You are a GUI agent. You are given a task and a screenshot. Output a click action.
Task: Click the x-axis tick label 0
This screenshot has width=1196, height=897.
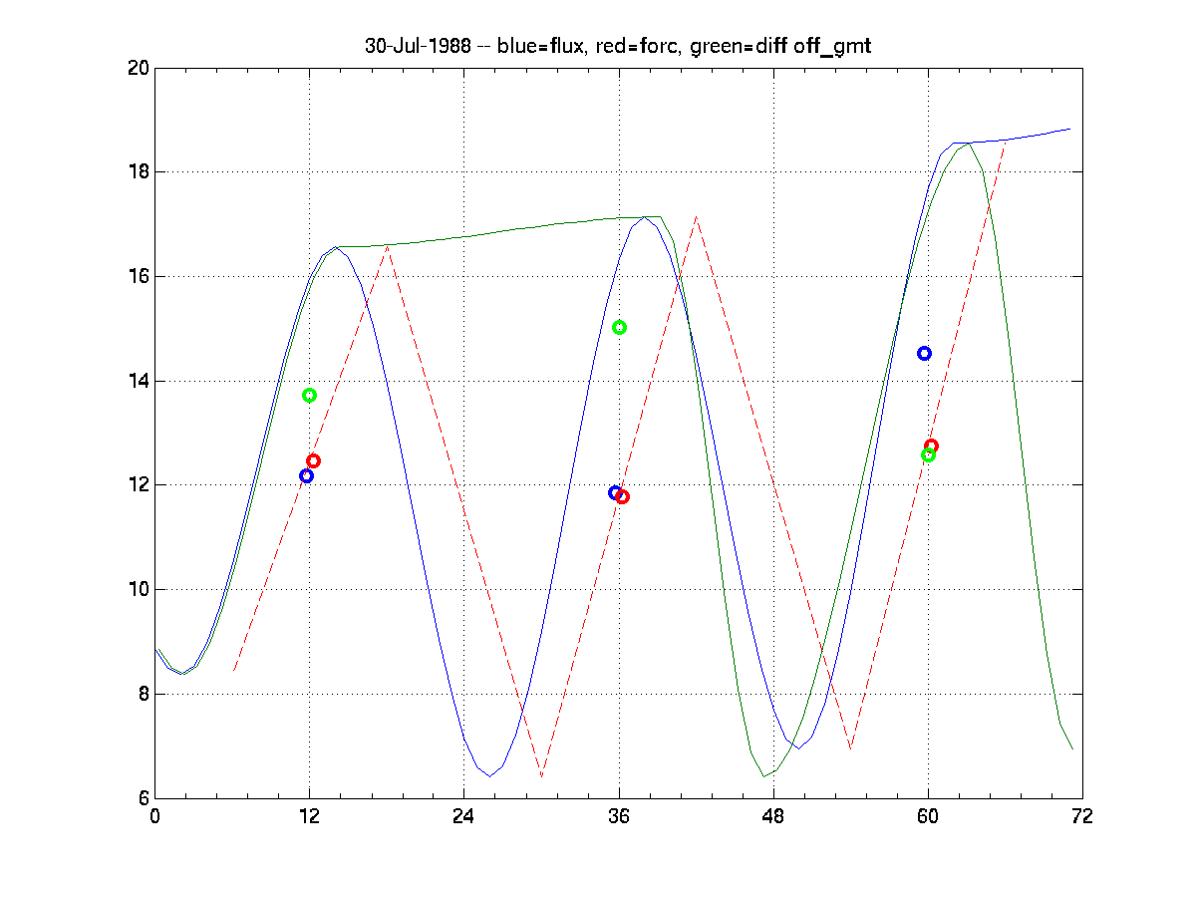tap(154, 816)
